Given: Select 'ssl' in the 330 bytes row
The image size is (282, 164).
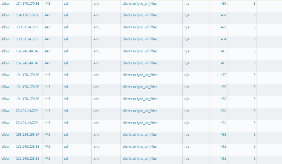Looking at the screenshot, I should [x=66, y=111].
